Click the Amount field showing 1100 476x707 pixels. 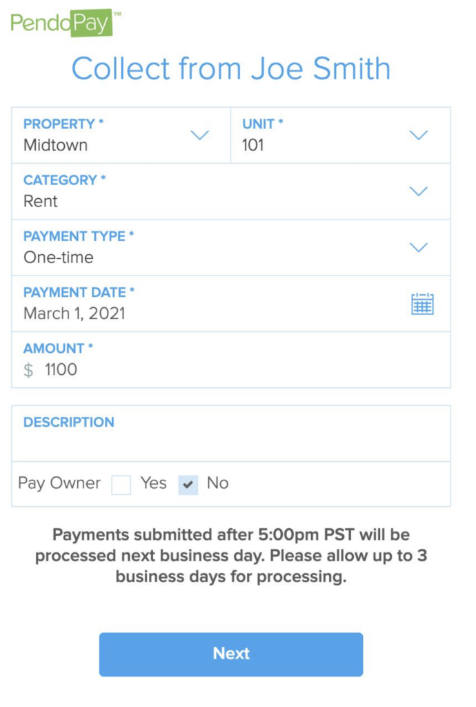[x=231, y=360]
